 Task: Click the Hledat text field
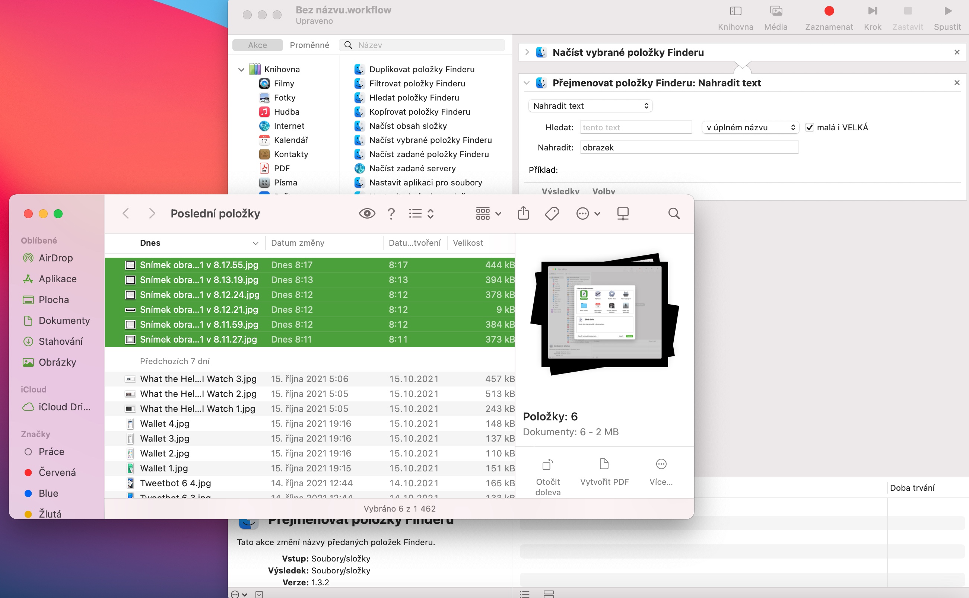[x=635, y=127]
